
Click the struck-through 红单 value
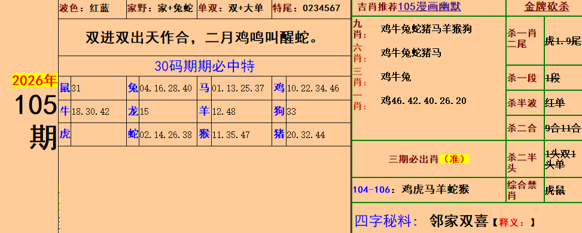tap(555, 103)
